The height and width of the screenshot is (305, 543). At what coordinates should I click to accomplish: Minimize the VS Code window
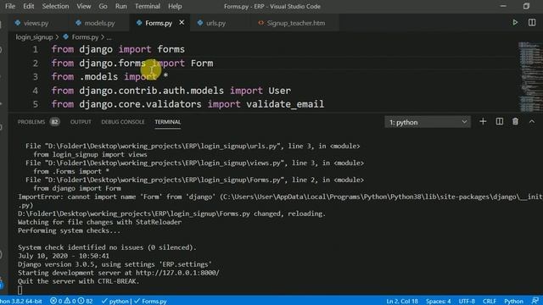pyautogui.click(x=503, y=6)
